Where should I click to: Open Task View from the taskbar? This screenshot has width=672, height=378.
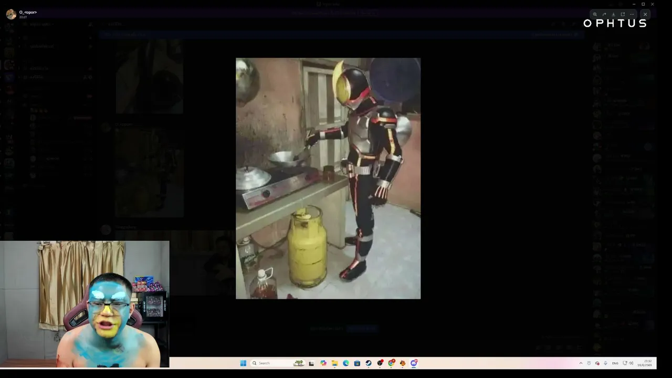click(x=311, y=363)
